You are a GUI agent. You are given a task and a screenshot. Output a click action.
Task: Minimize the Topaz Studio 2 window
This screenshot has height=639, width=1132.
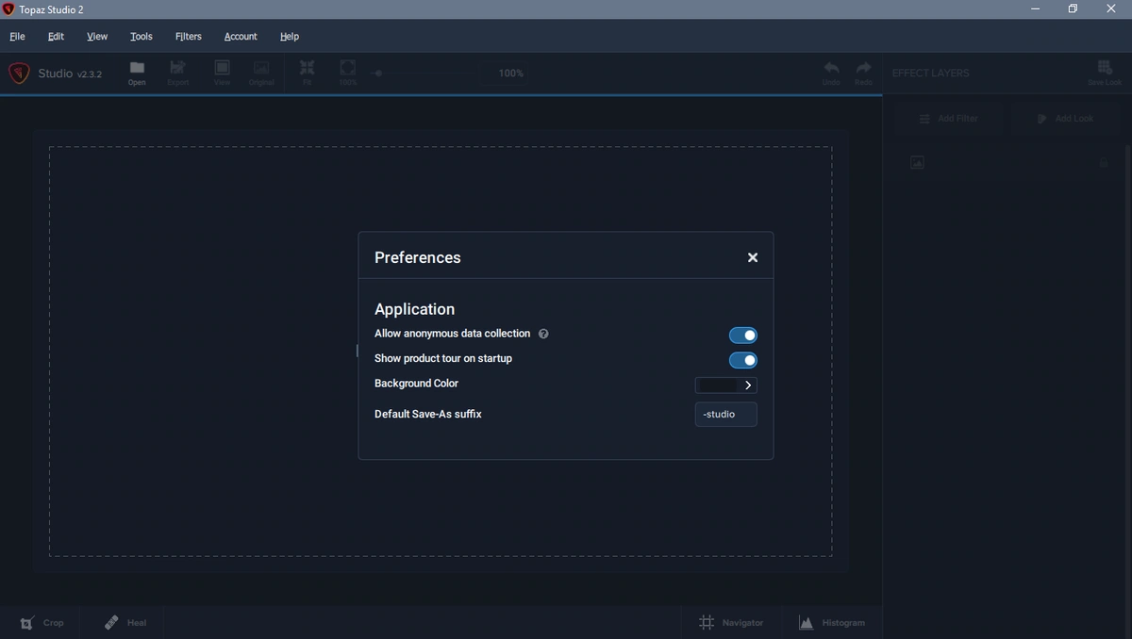click(x=1036, y=9)
